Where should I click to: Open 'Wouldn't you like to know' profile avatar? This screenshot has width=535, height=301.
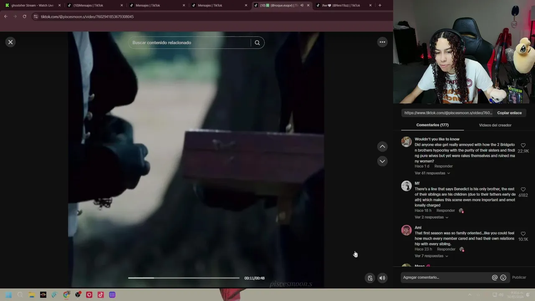point(406,141)
